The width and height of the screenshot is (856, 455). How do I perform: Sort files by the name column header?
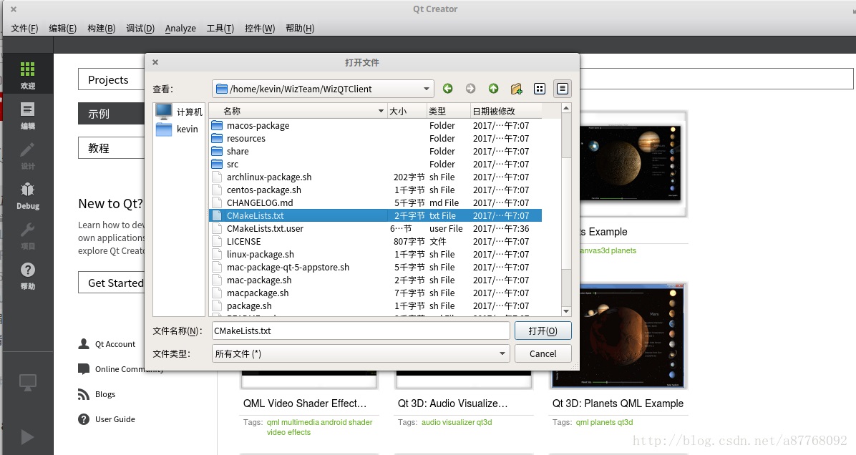coord(298,111)
